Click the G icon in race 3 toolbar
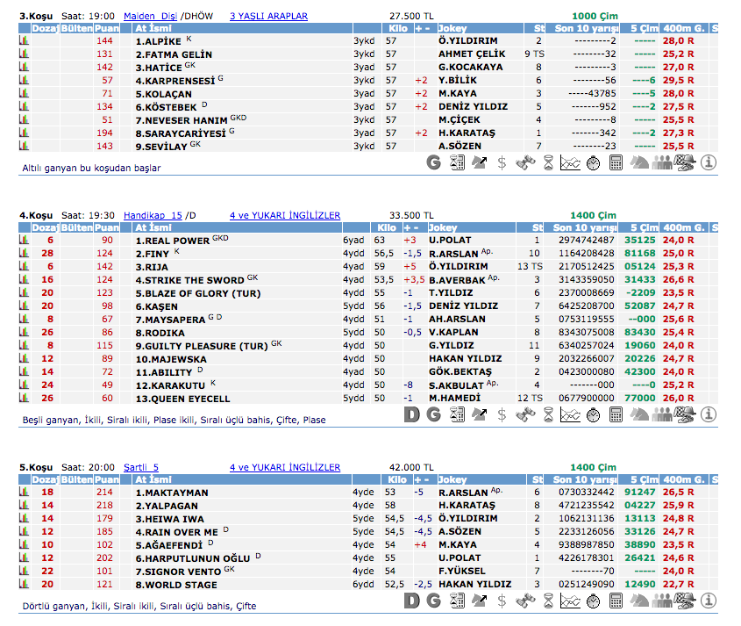This screenshot has height=626, width=741. 433,162
